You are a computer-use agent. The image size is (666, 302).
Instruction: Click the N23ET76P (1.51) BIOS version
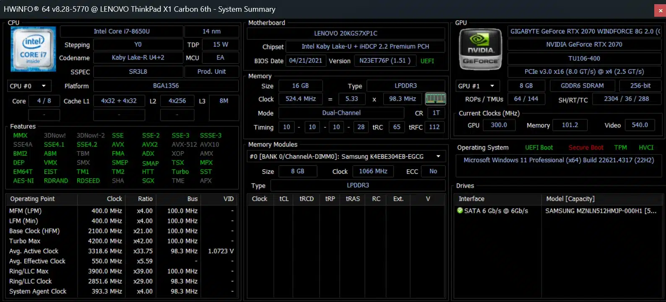(x=385, y=61)
